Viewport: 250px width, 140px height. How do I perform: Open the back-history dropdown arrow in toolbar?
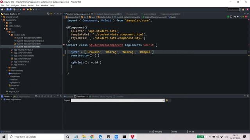pyautogui.click(x=33, y=9)
